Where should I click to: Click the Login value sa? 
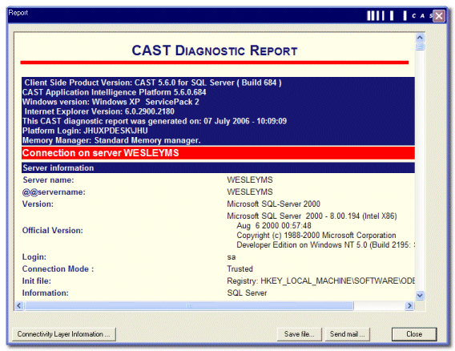232,257
